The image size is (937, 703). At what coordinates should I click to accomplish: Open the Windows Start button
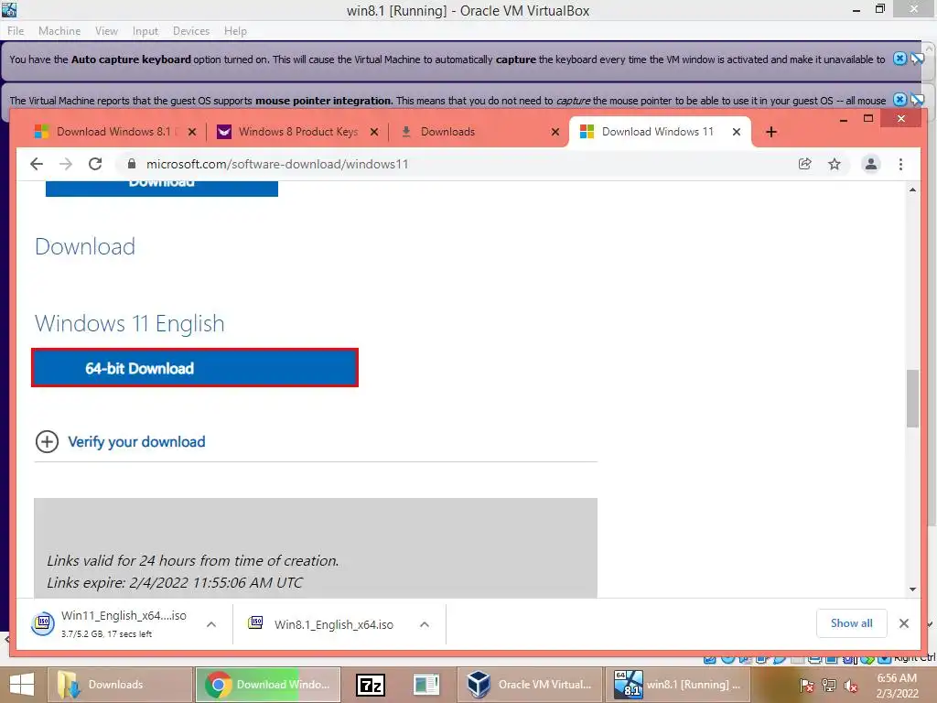(x=22, y=685)
